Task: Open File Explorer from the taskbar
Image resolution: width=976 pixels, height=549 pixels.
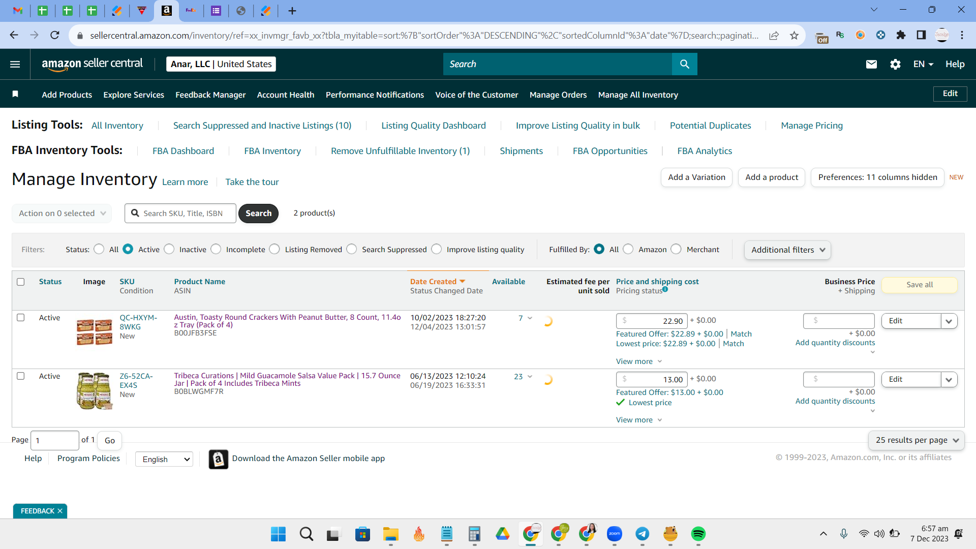Action: 391,534
